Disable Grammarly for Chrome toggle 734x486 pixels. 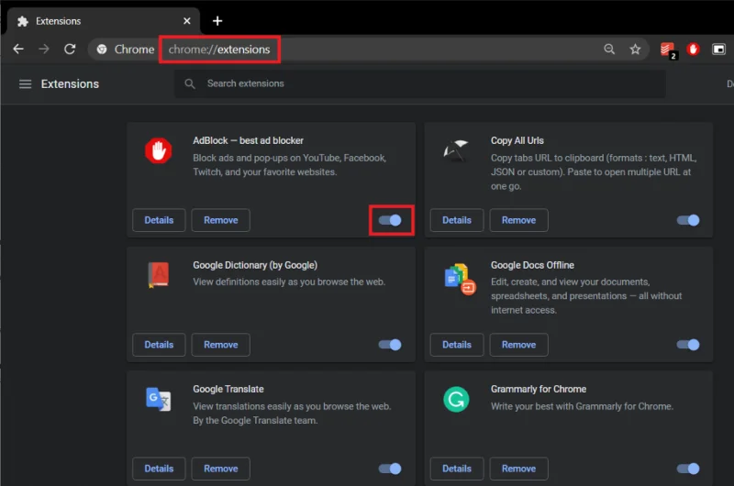tap(688, 469)
